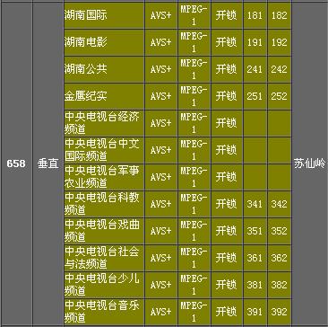Screen dimensions: 328x327
Task: Click the 垂直 polarization cell
Action: pyautogui.click(x=47, y=163)
